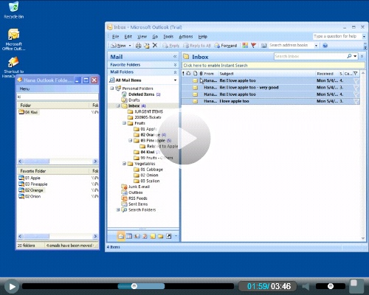Open the Search address books dropdown
The height and width of the screenshot is (295, 369).
316,46
